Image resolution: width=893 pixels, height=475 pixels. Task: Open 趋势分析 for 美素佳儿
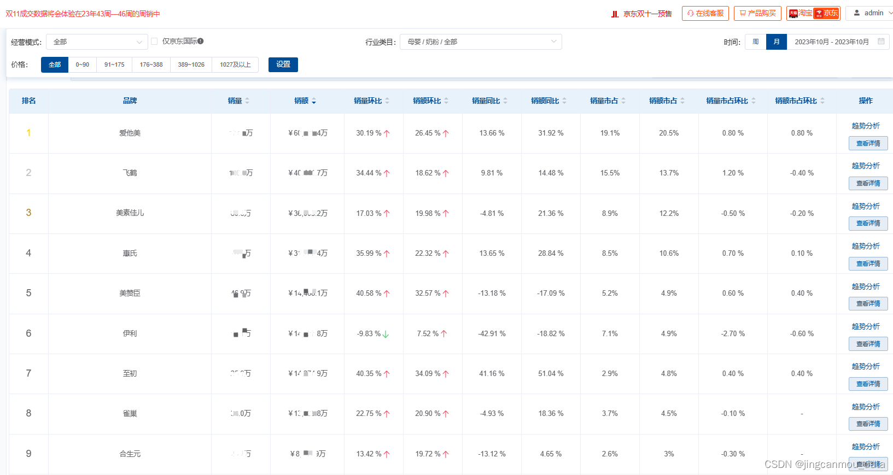click(866, 206)
